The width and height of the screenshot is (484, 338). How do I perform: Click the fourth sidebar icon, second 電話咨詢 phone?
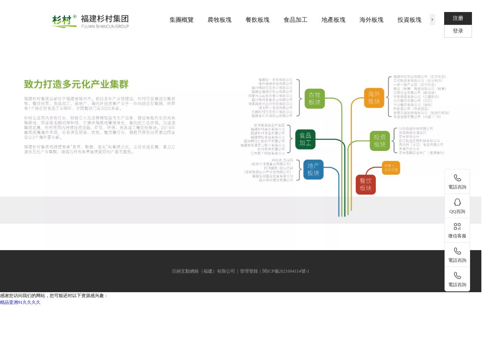(x=457, y=251)
